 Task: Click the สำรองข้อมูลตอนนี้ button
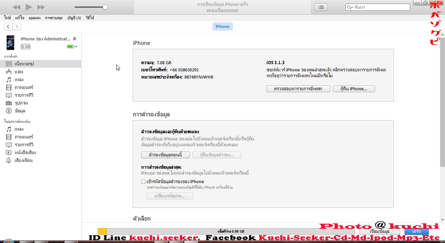pos(165,155)
